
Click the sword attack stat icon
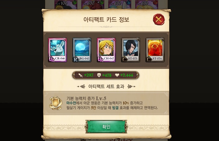(81, 75)
